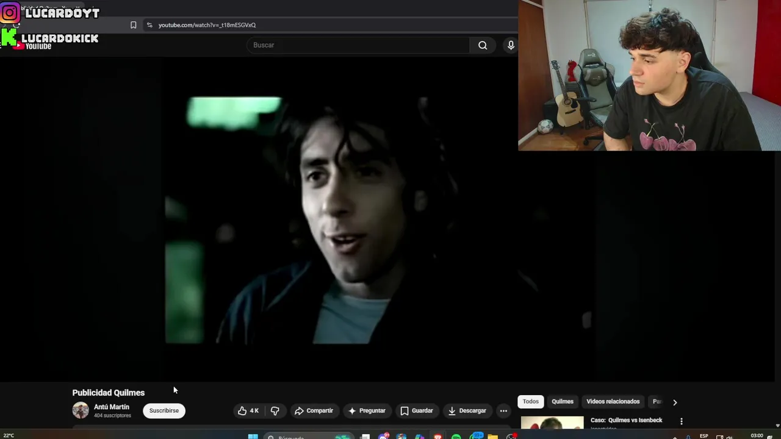Select the Quilmes filter chip

563,401
